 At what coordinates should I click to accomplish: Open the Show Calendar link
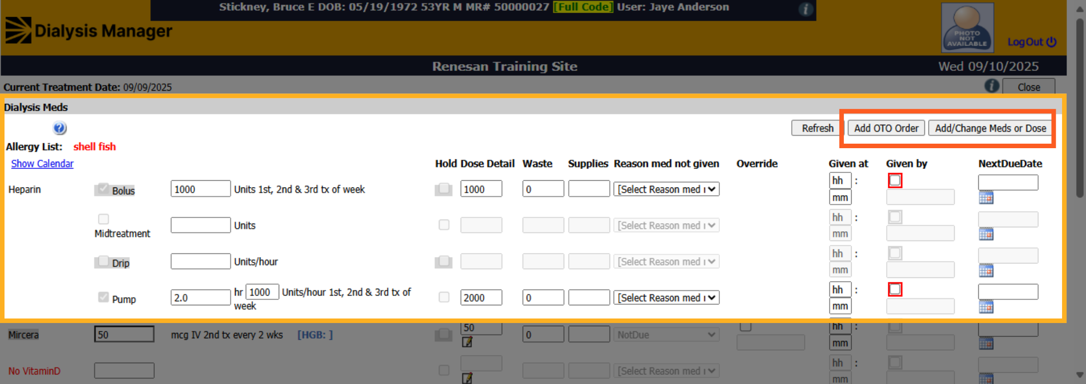(x=42, y=164)
